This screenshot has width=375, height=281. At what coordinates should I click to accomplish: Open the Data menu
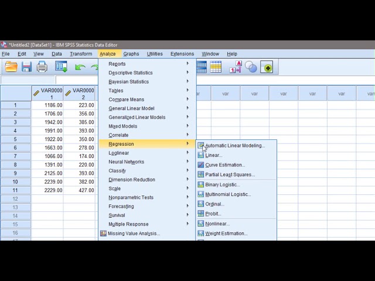[57, 54]
